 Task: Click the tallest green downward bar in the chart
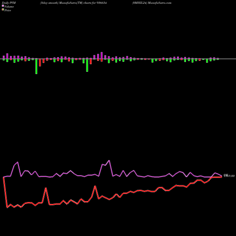click(x=36, y=67)
